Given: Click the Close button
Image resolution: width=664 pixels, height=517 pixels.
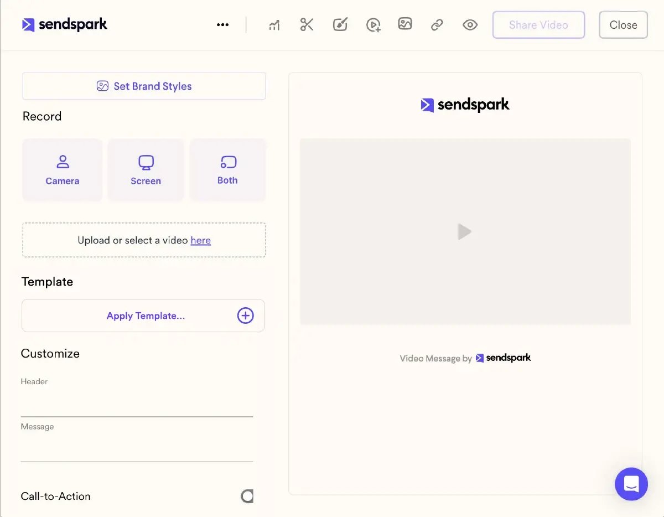Looking at the screenshot, I should [x=623, y=25].
